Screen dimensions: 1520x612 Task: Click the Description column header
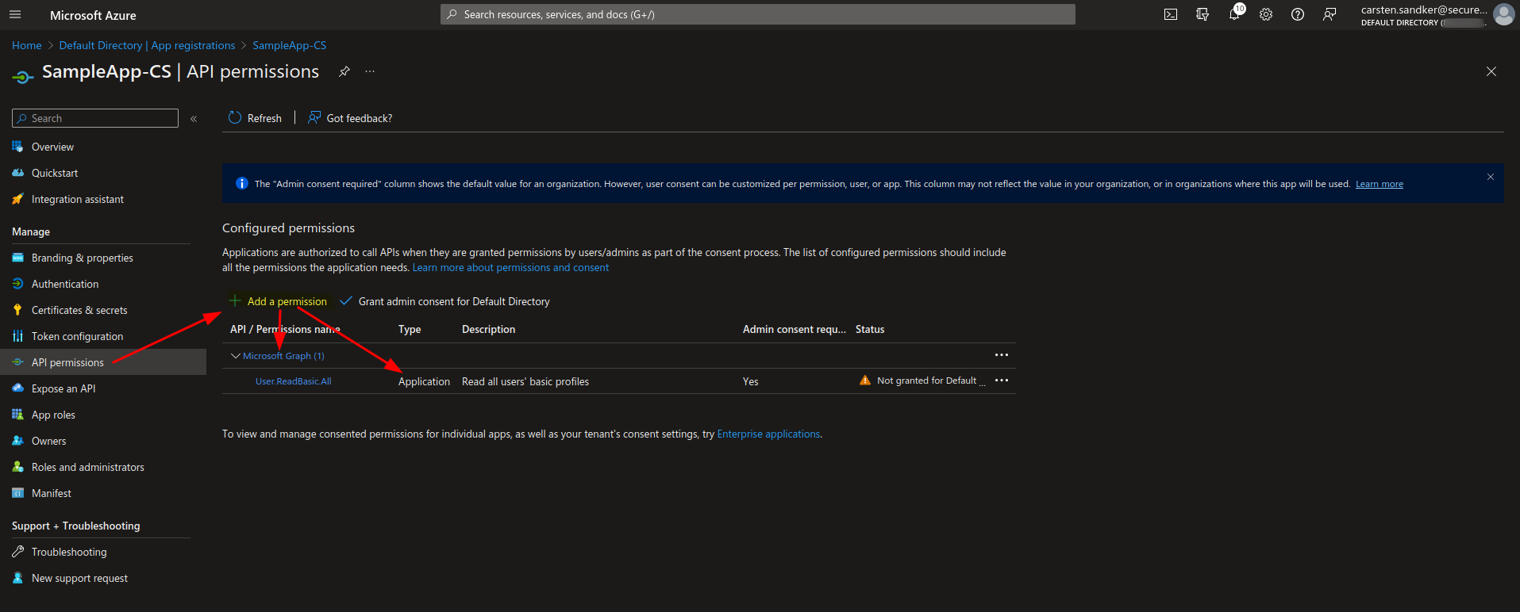pyautogui.click(x=488, y=329)
